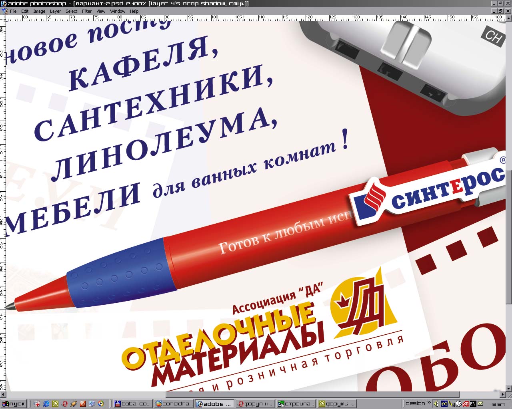Click the Adobe Photoshop taskbar button

click(214, 404)
